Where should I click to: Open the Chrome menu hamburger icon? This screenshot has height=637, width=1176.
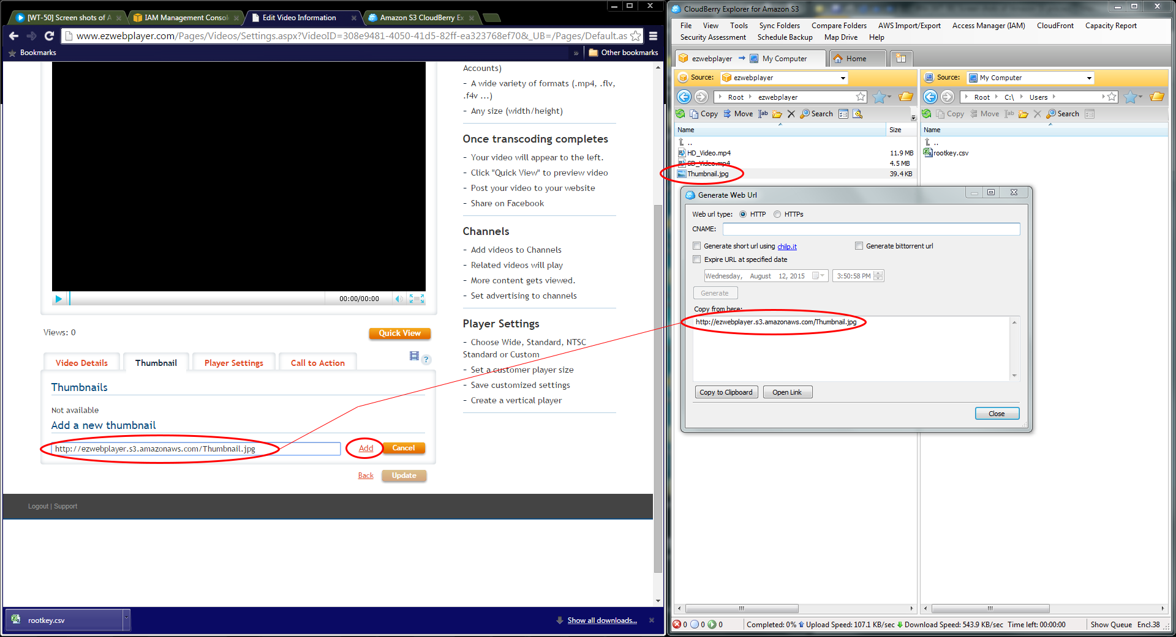click(654, 35)
